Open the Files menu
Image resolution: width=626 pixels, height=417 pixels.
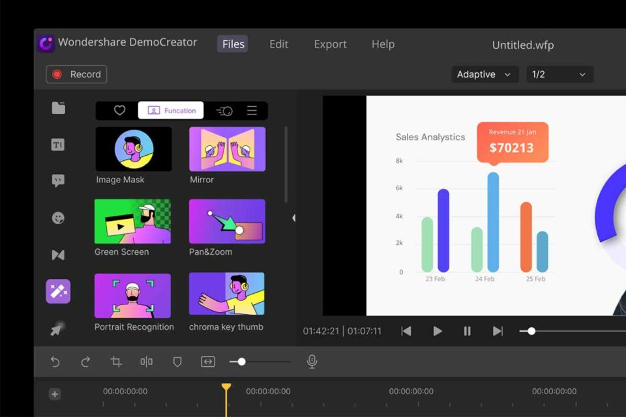point(232,44)
